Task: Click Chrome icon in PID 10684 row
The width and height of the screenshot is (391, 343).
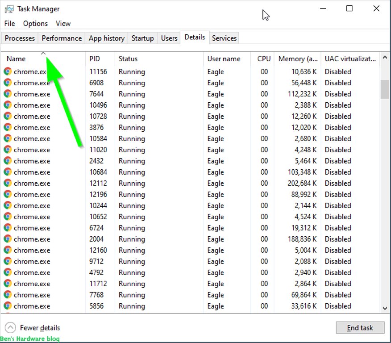Action: coord(8,172)
